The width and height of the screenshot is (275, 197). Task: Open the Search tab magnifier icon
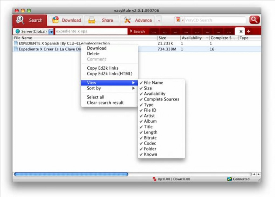pyautogui.click(x=20, y=20)
